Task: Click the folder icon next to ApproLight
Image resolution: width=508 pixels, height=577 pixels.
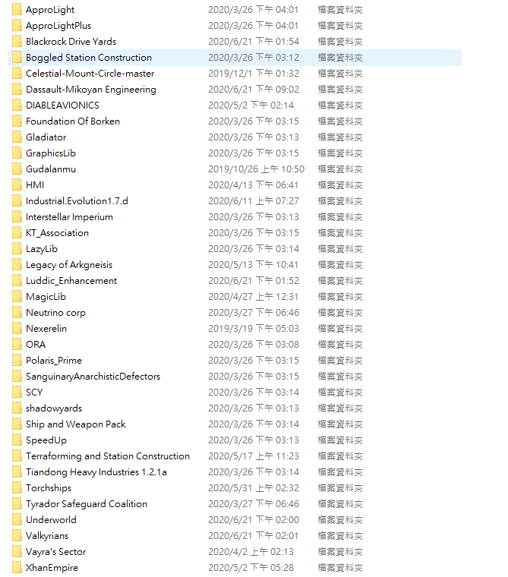Action: coord(17,10)
